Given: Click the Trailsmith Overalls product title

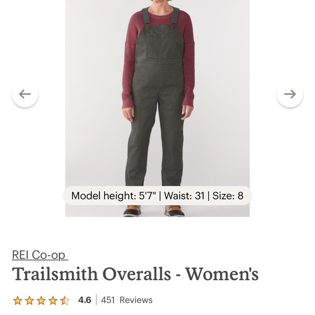Looking at the screenshot, I should [135, 274].
